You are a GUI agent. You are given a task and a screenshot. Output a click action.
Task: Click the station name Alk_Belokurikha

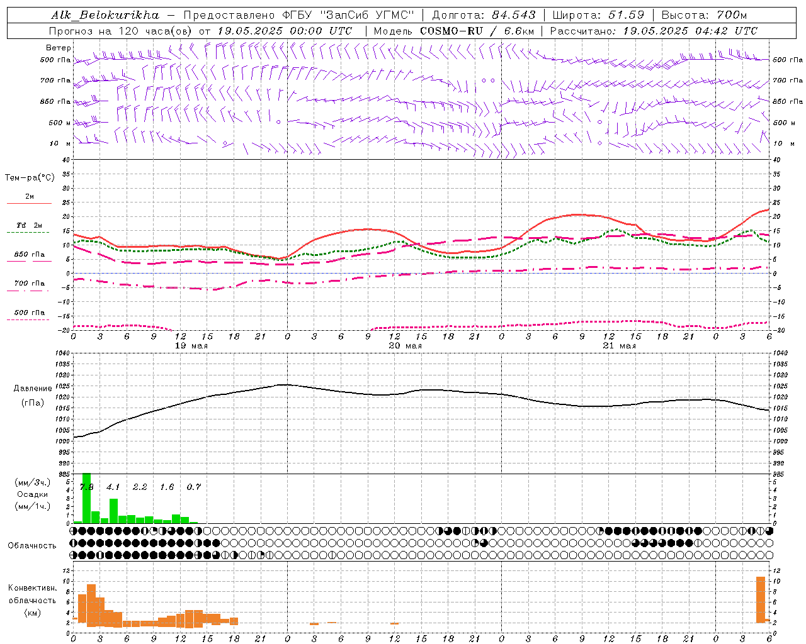pyautogui.click(x=105, y=15)
